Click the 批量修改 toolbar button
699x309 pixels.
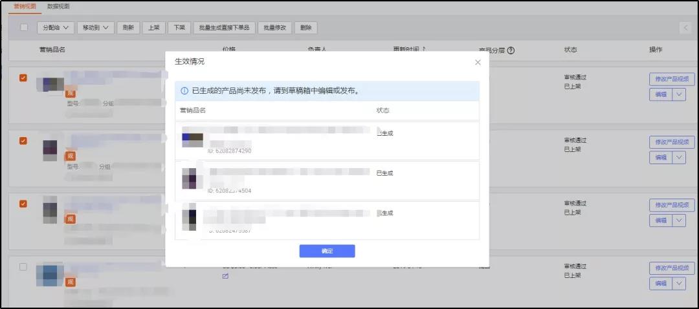274,28
